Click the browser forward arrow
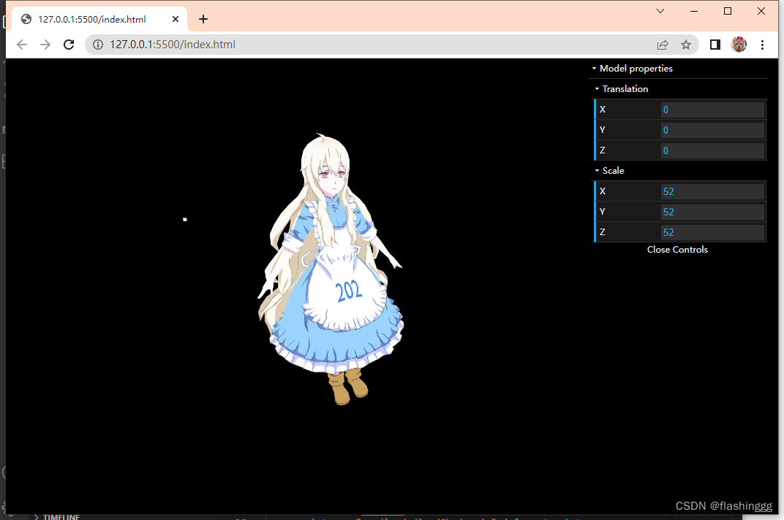Image resolution: width=784 pixels, height=520 pixels. click(x=45, y=45)
